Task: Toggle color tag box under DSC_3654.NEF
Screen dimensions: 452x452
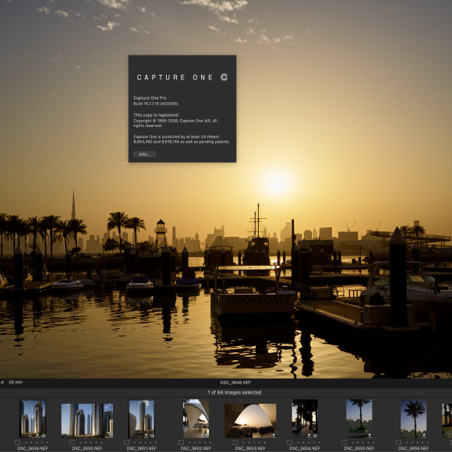Action: click(x=289, y=442)
